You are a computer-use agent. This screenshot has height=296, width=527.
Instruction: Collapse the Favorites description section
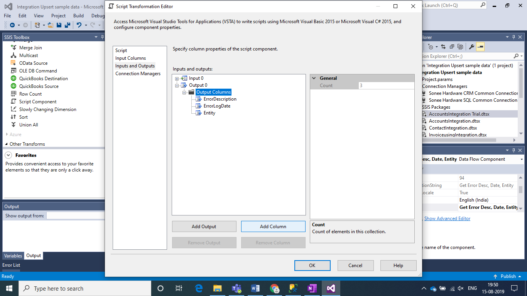pos(8,155)
